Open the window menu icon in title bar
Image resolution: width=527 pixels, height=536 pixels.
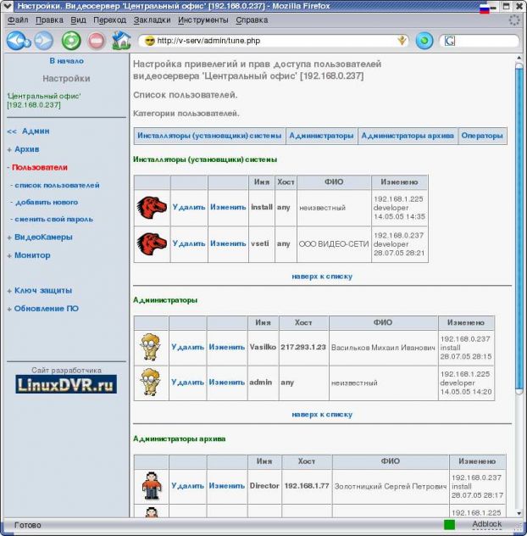[7, 6]
